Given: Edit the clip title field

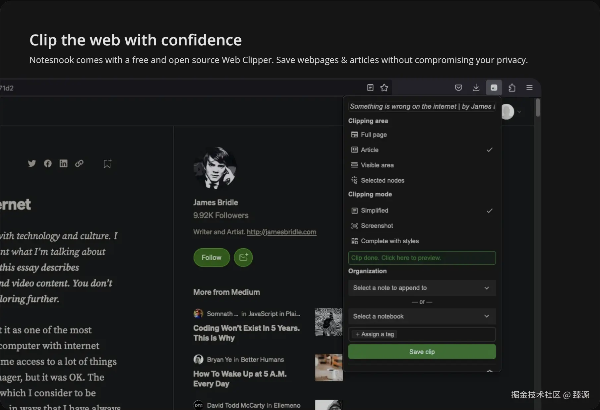Looking at the screenshot, I should point(422,106).
